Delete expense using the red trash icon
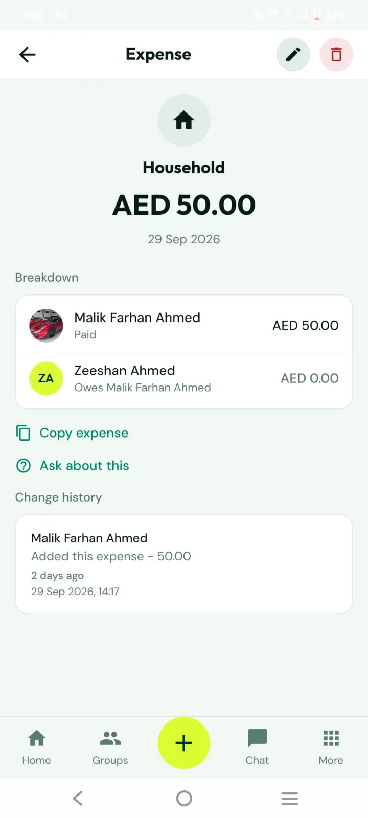The width and height of the screenshot is (368, 818). (x=336, y=54)
